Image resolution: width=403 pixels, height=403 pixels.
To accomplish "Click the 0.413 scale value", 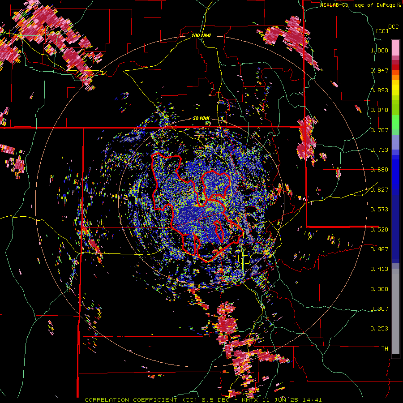I will pyautogui.click(x=379, y=269).
